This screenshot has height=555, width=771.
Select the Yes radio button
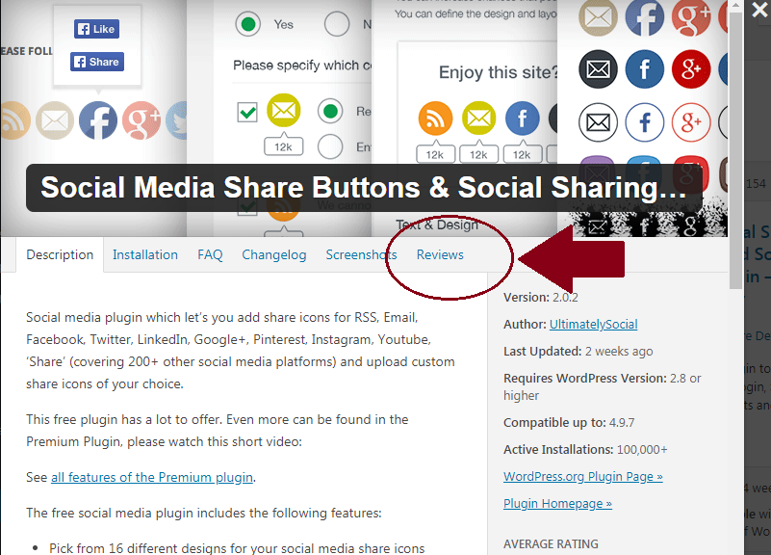pos(247,24)
